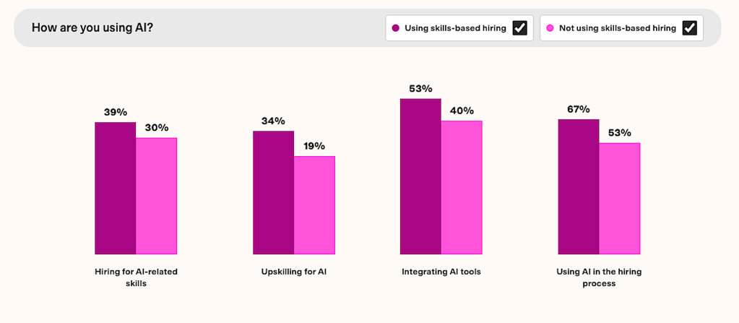Click the Integrating AI tools axis label

(441, 272)
